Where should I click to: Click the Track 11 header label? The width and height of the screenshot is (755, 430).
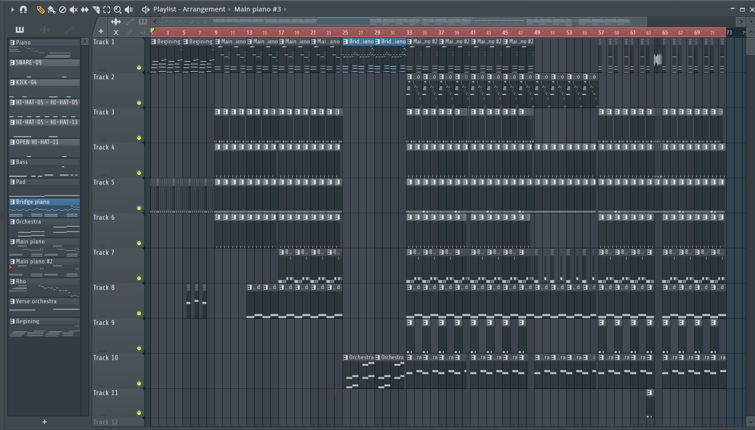(x=106, y=393)
